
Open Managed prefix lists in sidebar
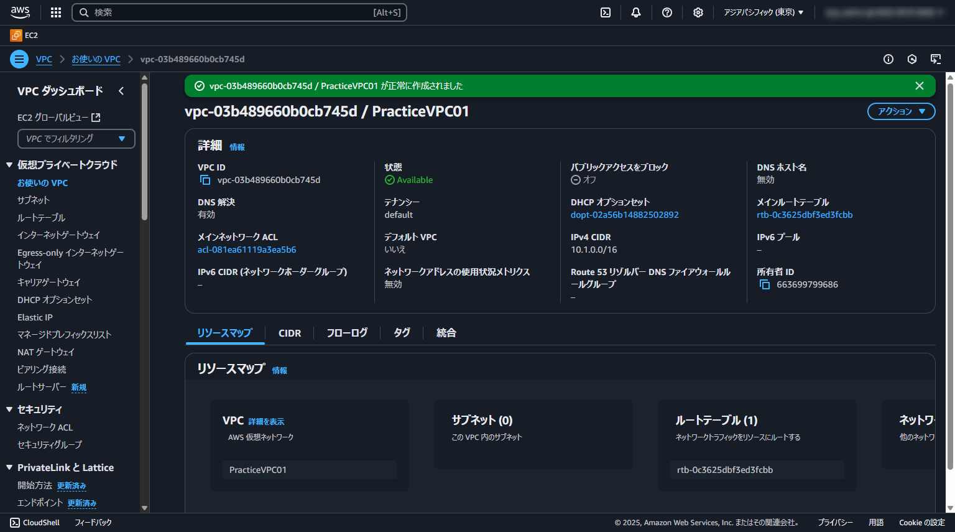click(64, 335)
